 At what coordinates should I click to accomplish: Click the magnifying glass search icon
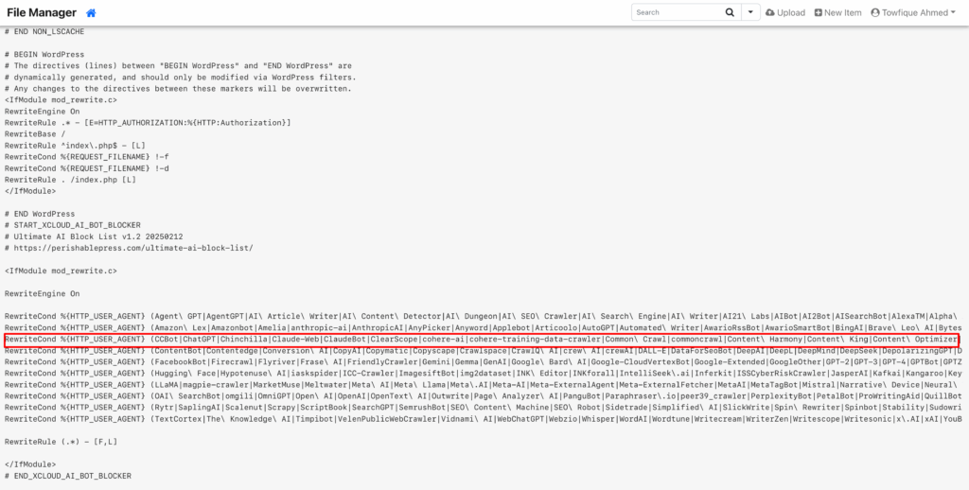[730, 12]
